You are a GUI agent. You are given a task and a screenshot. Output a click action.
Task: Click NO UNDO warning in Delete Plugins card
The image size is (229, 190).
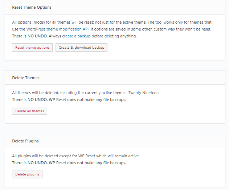point(69,163)
